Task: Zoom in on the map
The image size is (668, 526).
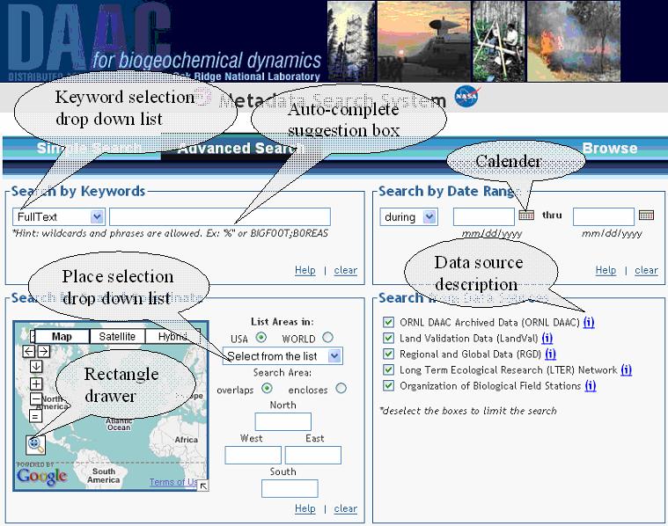Action: click(x=36, y=384)
